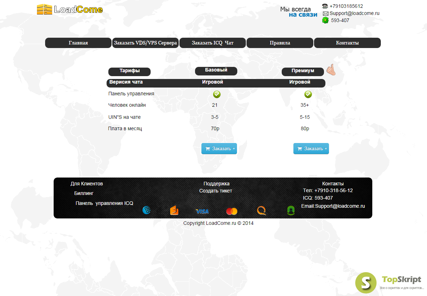The image size is (427, 296).
Task: Click the Поддержка footer heading
Action: click(216, 184)
